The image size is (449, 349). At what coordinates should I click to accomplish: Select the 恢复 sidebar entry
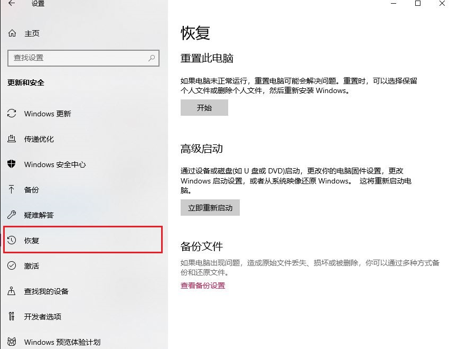(83, 240)
